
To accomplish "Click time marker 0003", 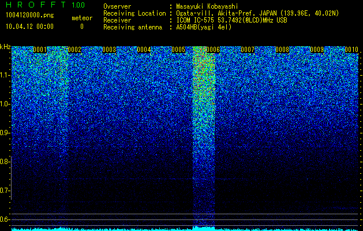I will coord(109,50).
